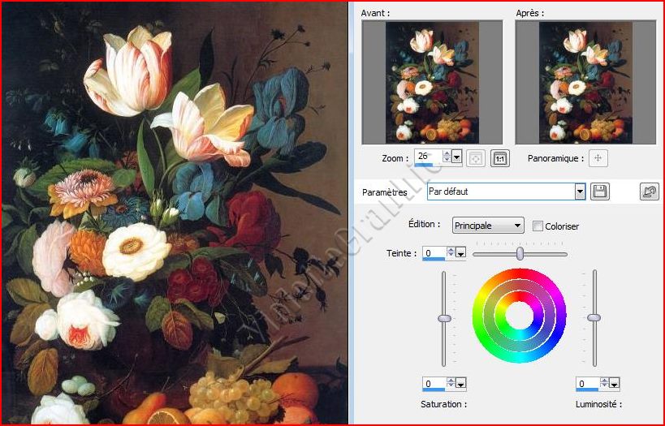The image size is (665, 426).
Task: Click the fit-to-window icon beside Zoom
Action: [476, 158]
